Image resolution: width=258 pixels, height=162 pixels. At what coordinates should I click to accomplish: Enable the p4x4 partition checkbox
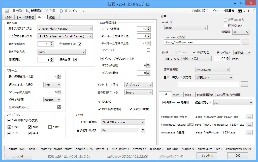(x=50, y=127)
